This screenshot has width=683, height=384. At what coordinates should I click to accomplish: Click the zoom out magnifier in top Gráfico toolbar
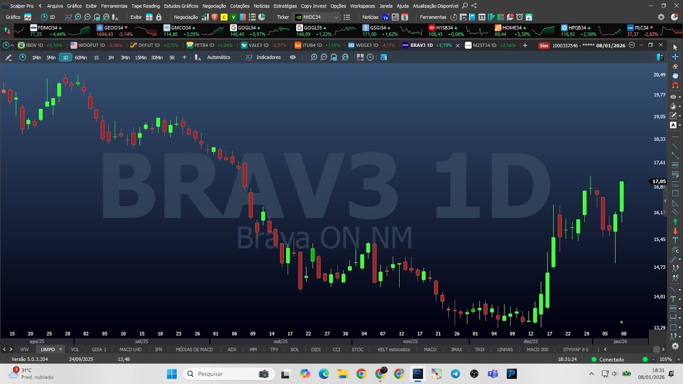pyautogui.click(x=88, y=17)
